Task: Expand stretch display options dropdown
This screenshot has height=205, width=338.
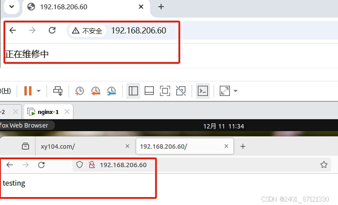Action: pos(236,91)
